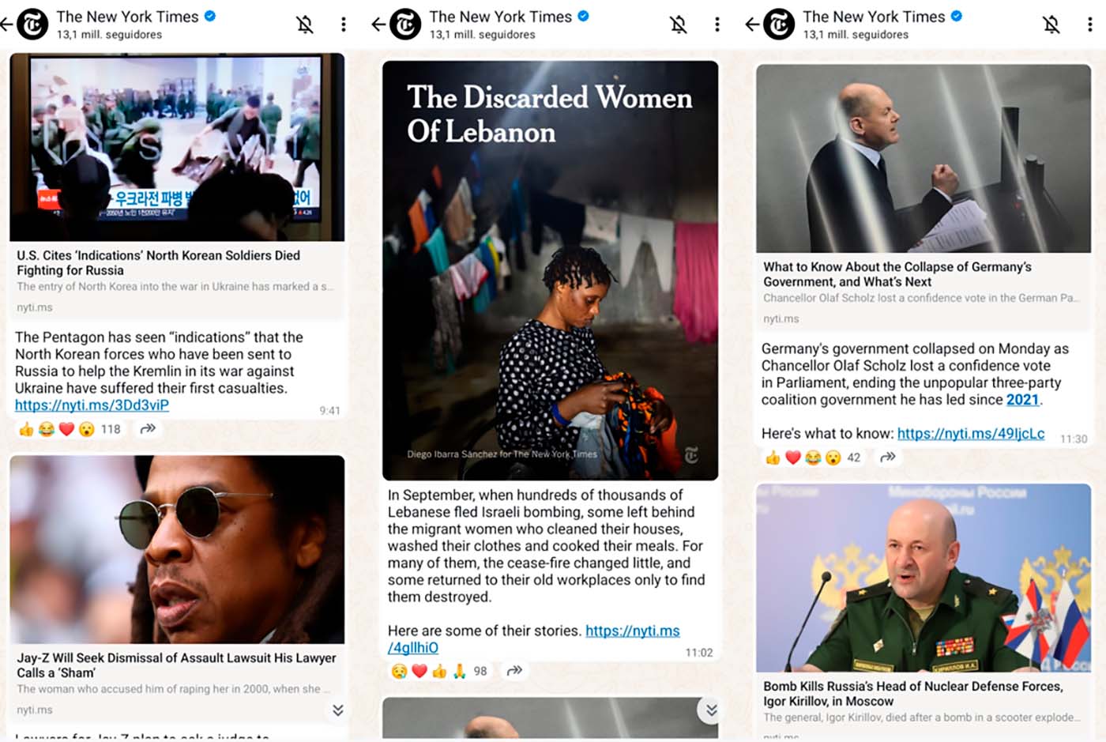
Task: Jump to latest with middle panel down chevron
Action: tap(711, 710)
